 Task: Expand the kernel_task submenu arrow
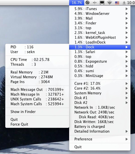(127, 33)
